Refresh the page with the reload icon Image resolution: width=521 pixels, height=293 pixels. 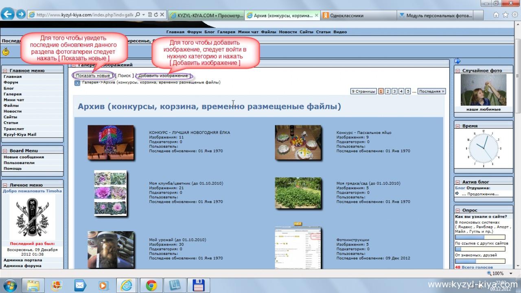coord(155,15)
